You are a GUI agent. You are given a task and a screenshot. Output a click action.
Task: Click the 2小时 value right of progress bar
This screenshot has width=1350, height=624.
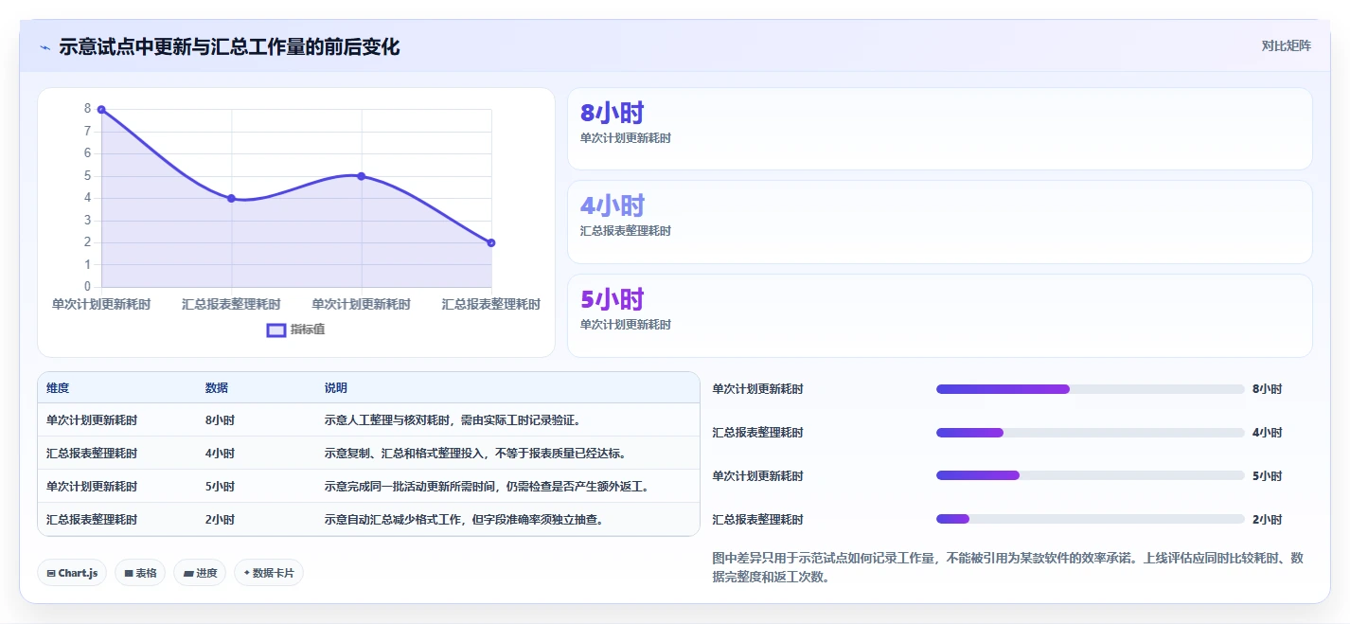(1267, 520)
